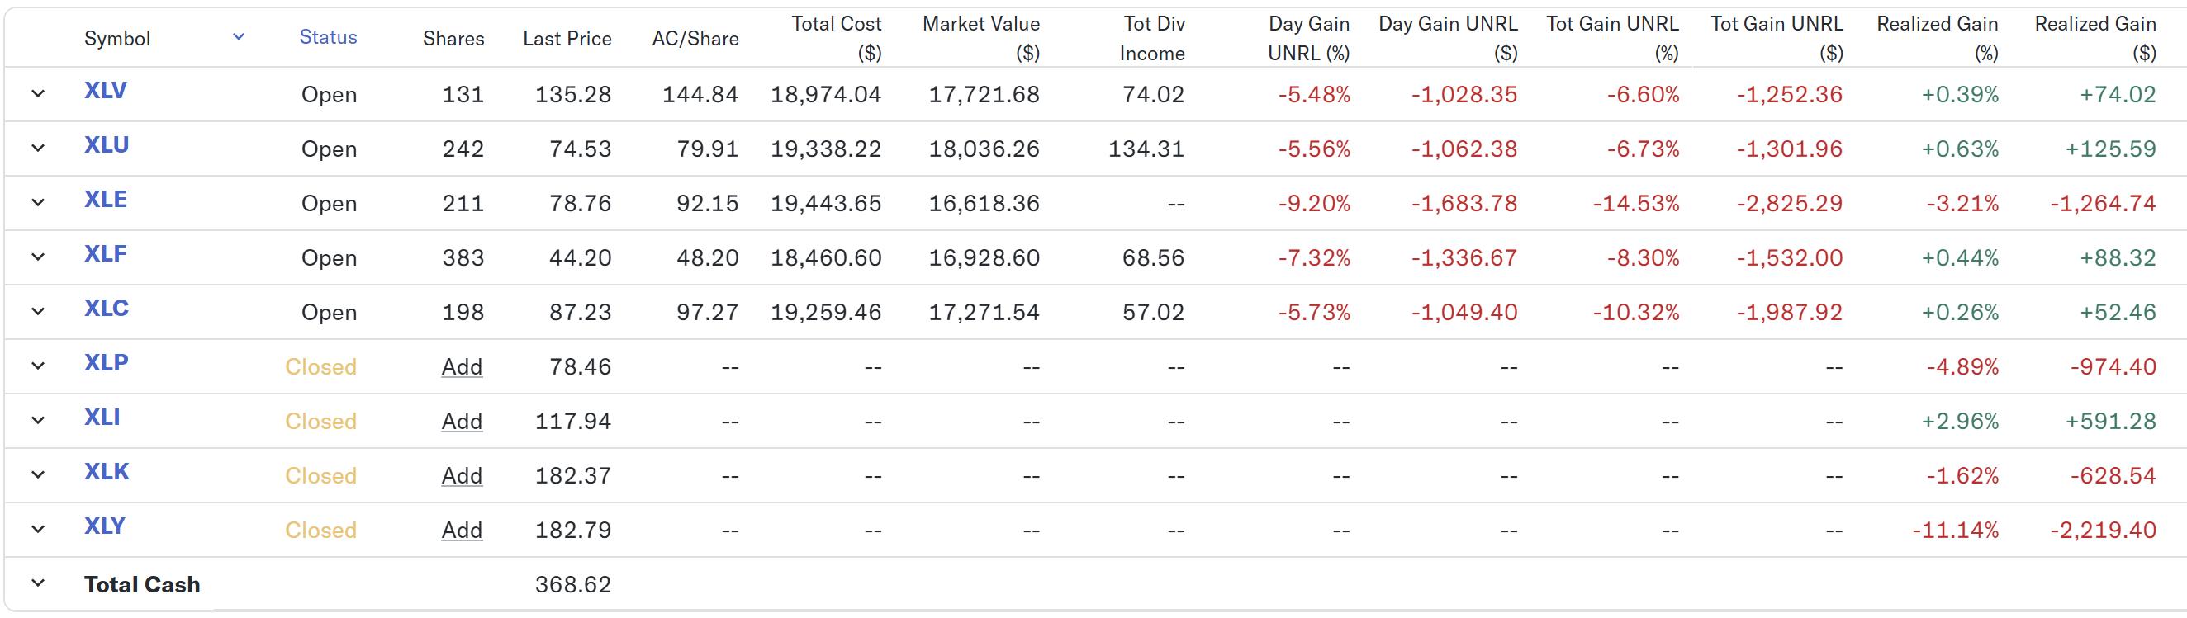The image size is (2187, 618).
Task: Expand the XLP row chevron
Action: (x=37, y=366)
